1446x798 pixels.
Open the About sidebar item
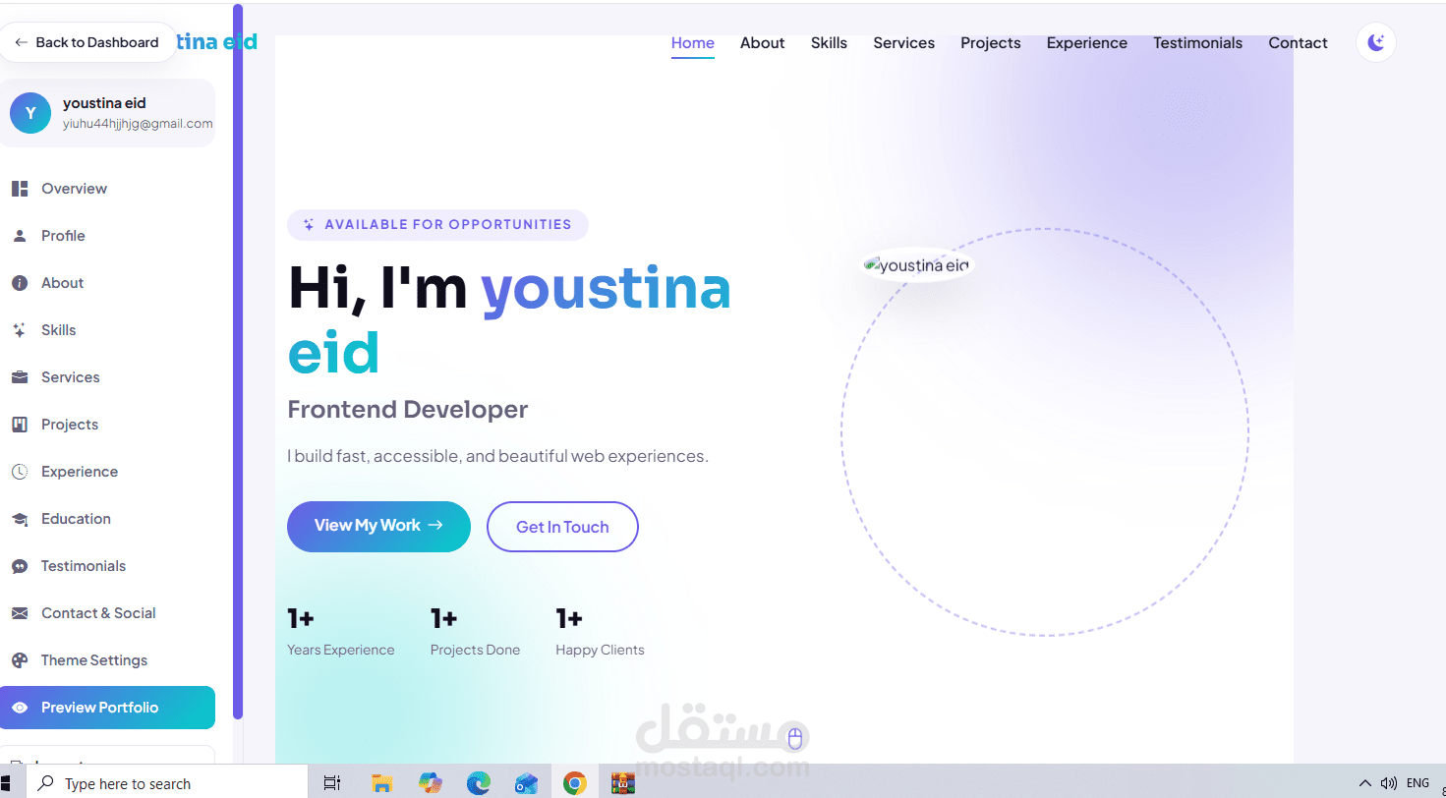coord(107,283)
